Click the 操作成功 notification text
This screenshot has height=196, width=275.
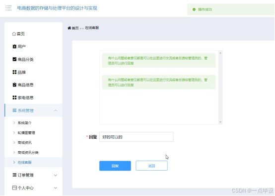click(205, 9)
